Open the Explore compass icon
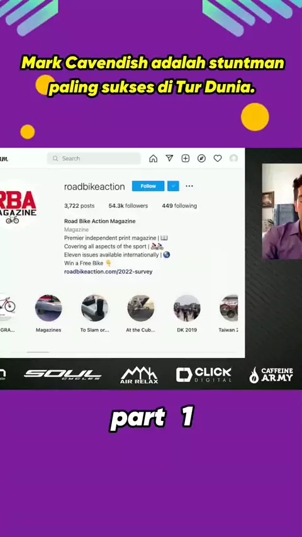The width and height of the screenshot is (302, 537). [x=201, y=158]
